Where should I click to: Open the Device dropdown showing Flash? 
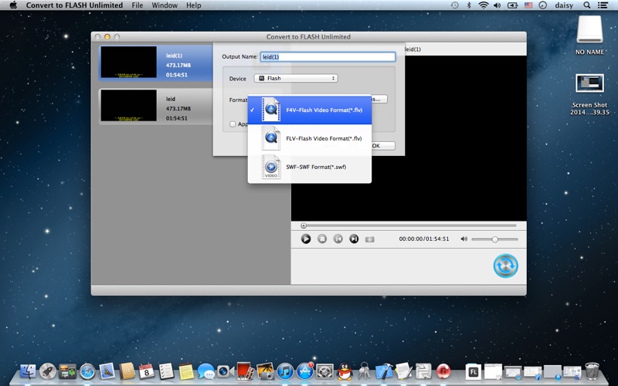coord(296,79)
